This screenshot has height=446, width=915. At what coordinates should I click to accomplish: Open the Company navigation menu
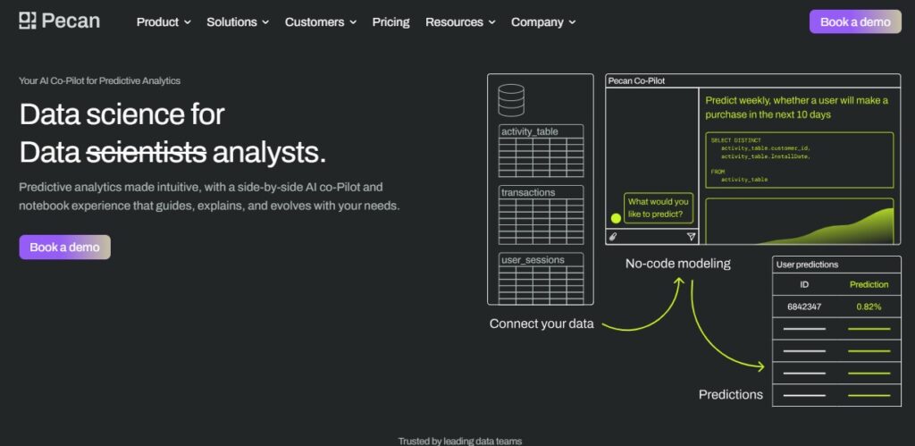(543, 21)
